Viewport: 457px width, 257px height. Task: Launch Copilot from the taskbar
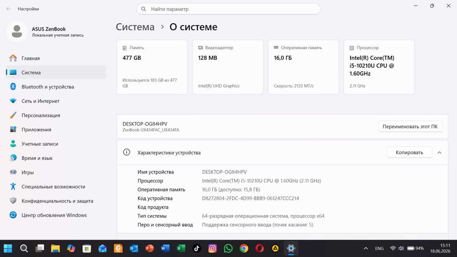[71, 248]
